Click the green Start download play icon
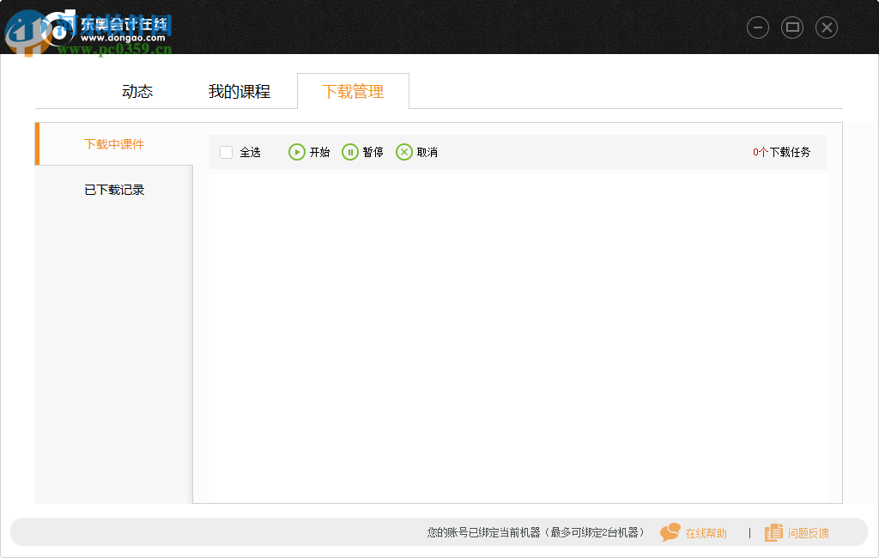The image size is (879, 558). tap(297, 152)
